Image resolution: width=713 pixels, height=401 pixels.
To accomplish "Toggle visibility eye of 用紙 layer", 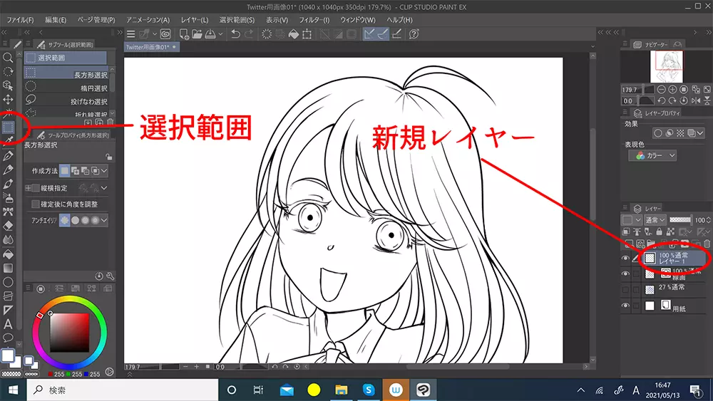I will pyautogui.click(x=625, y=306).
